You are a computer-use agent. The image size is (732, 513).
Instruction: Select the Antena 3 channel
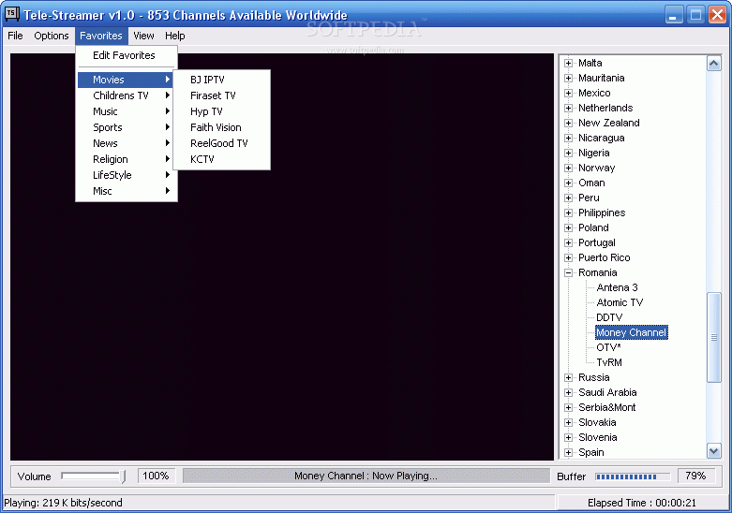(617, 287)
